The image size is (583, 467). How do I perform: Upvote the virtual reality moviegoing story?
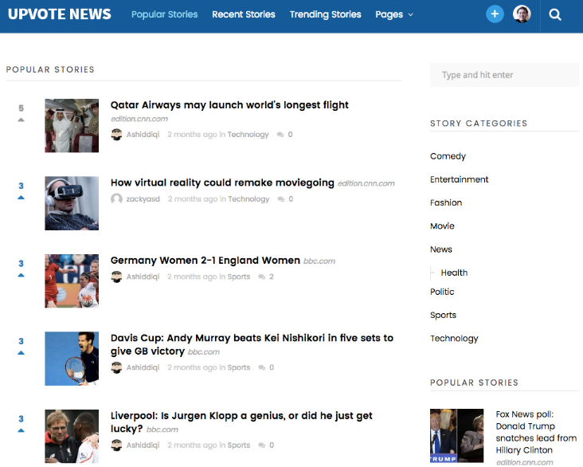(22, 198)
